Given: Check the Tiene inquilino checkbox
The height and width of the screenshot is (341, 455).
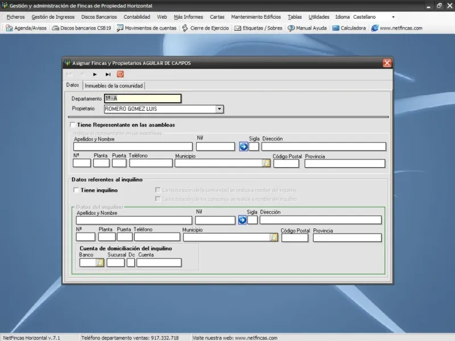Looking at the screenshot, I should 76,190.
